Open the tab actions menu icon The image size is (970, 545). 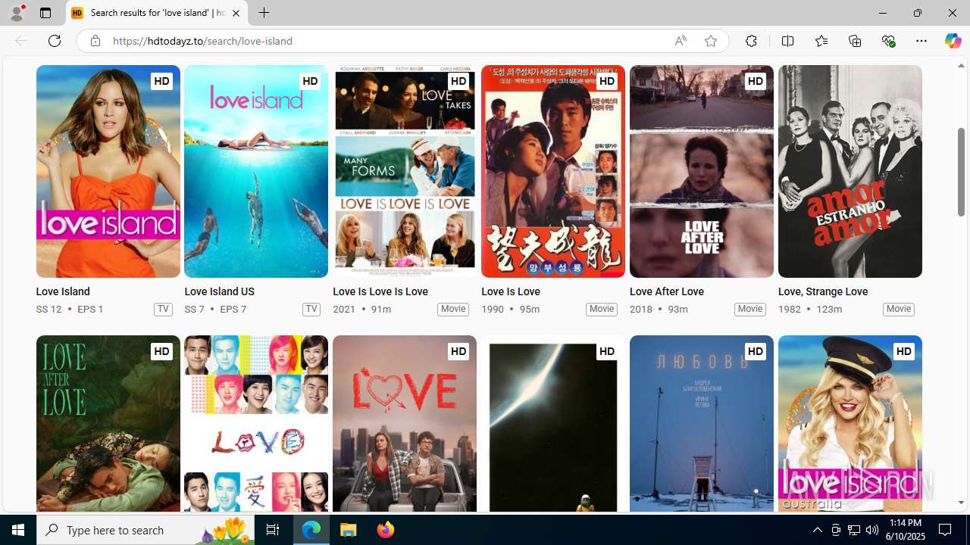pos(45,13)
